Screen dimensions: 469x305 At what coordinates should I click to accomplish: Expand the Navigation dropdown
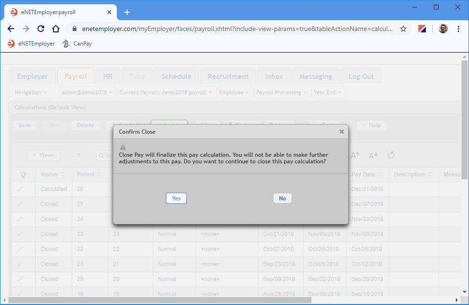pyautogui.click(x=31, y=92)
